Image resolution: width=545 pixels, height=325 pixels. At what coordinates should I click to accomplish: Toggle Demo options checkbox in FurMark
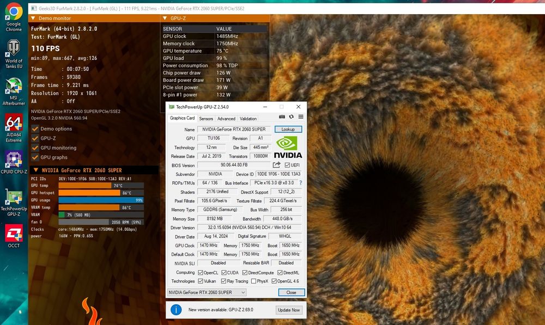pos(35,129)
